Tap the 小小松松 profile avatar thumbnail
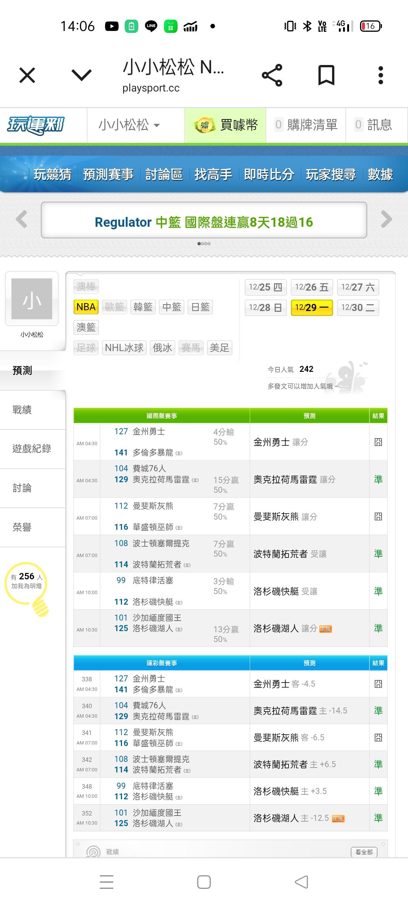Viewport: 408px width, 907px height. tap(32, 299)
